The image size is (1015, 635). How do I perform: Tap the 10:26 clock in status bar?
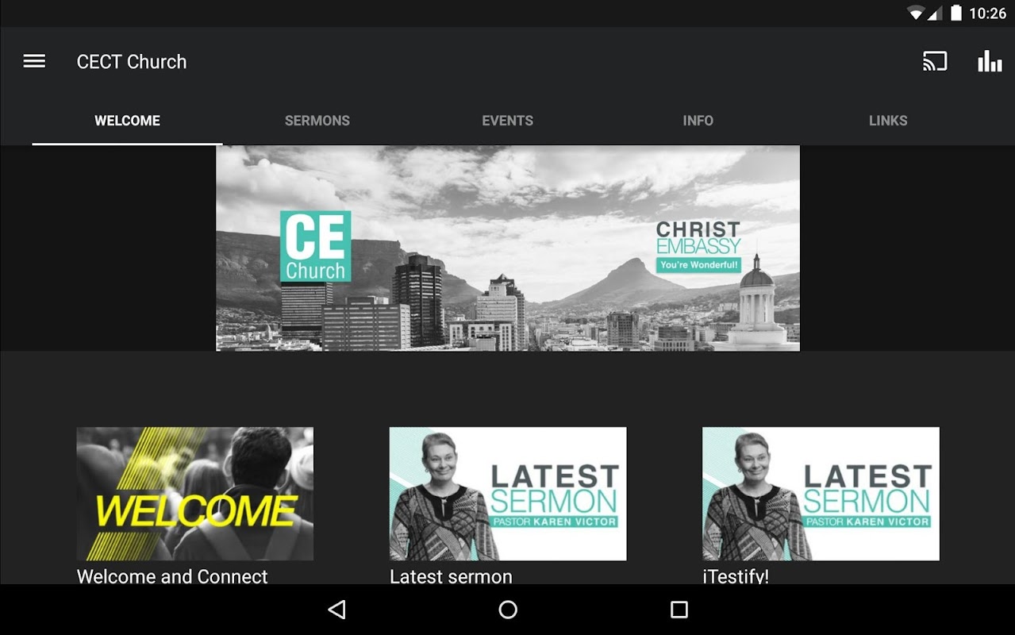click(x=987, y=13)
